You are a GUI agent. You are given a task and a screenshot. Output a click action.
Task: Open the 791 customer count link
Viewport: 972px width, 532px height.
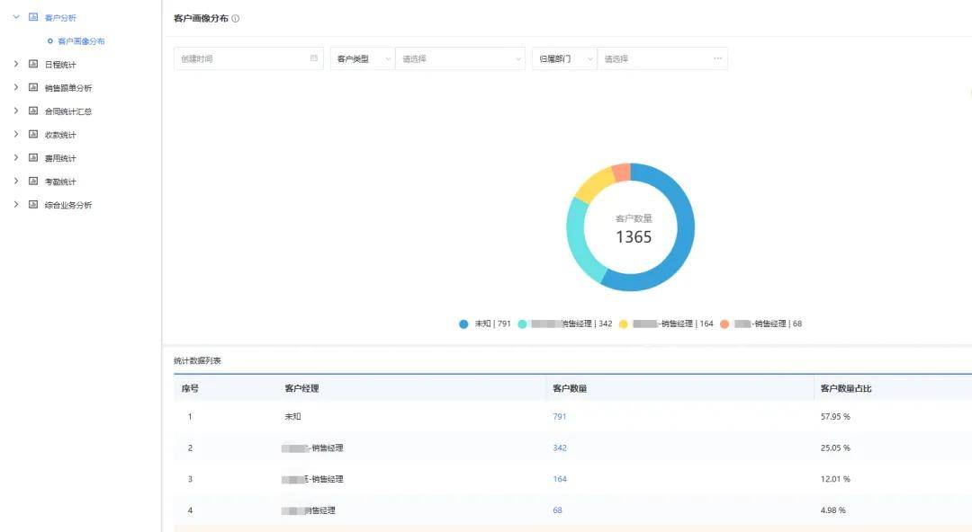(x=559, y=417)
